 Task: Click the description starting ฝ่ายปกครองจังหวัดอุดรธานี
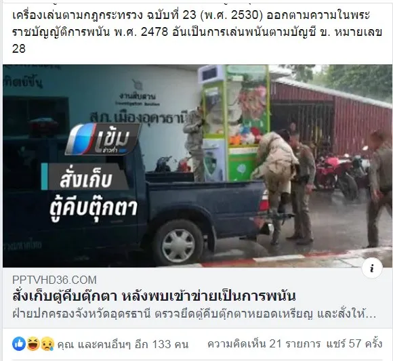point(194,314)
